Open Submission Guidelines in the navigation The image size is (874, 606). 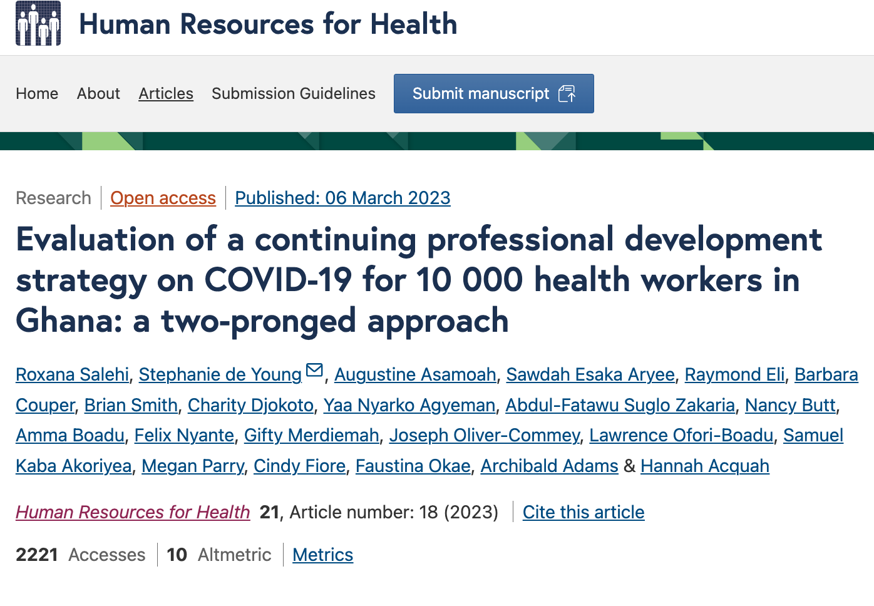pos(294,93)
